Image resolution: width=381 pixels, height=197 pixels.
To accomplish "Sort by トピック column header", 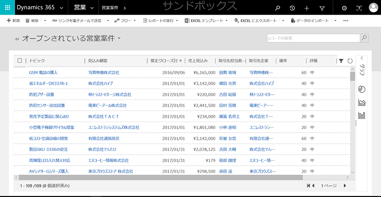I will tap(37, 61).
